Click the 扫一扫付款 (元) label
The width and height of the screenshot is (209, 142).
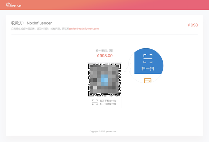pos(104,50)
